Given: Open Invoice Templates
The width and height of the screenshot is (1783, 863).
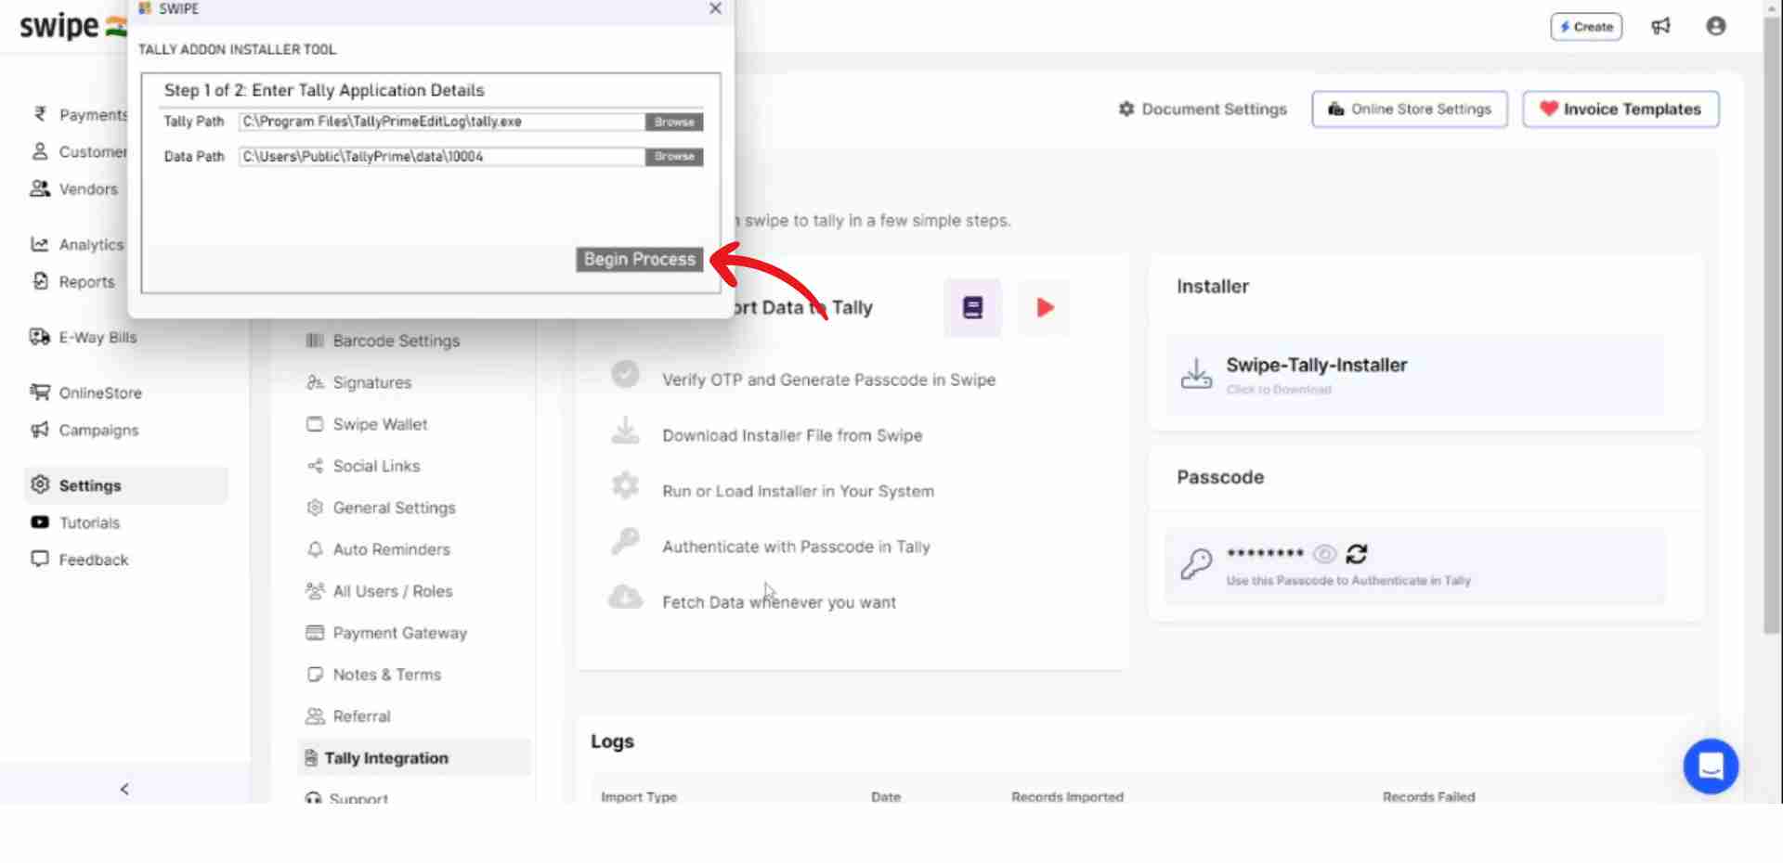Looking at the screenshot, I should pos(1620,109).
